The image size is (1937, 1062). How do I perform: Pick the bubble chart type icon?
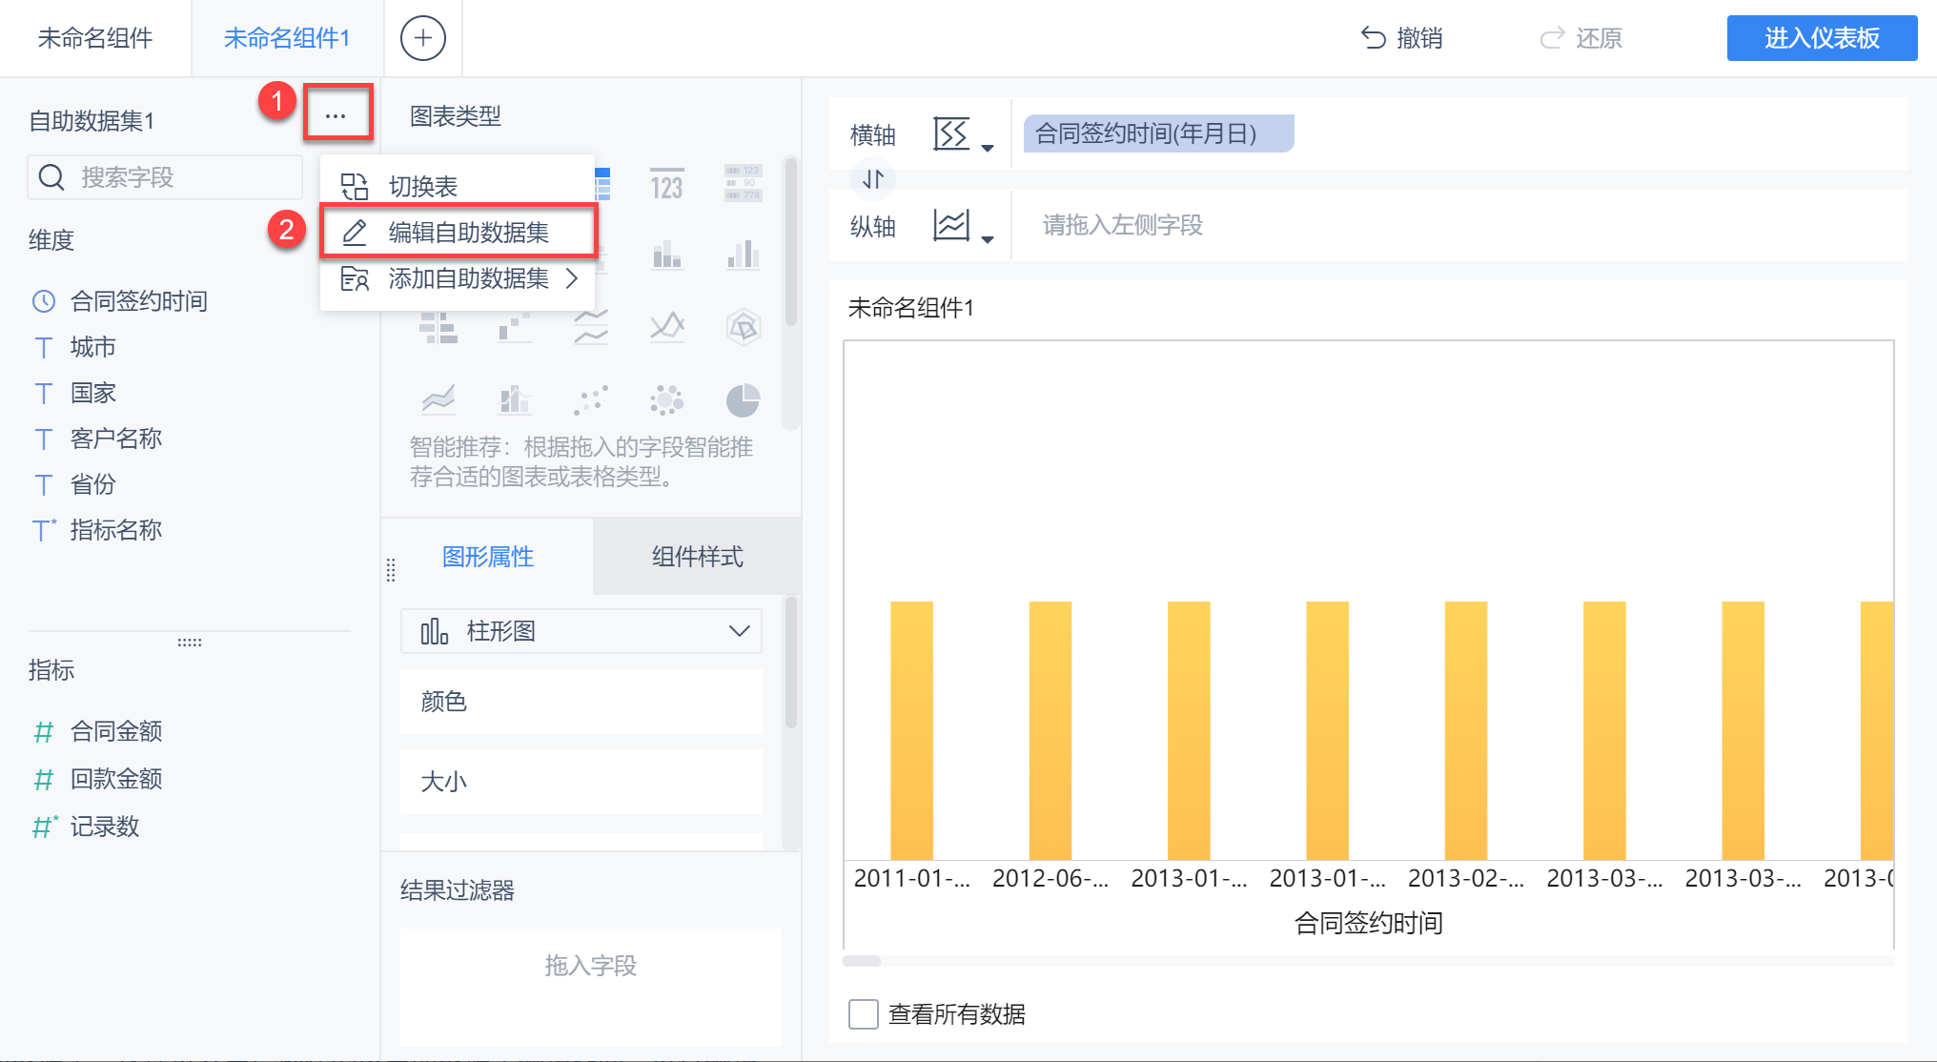[666, 400]
